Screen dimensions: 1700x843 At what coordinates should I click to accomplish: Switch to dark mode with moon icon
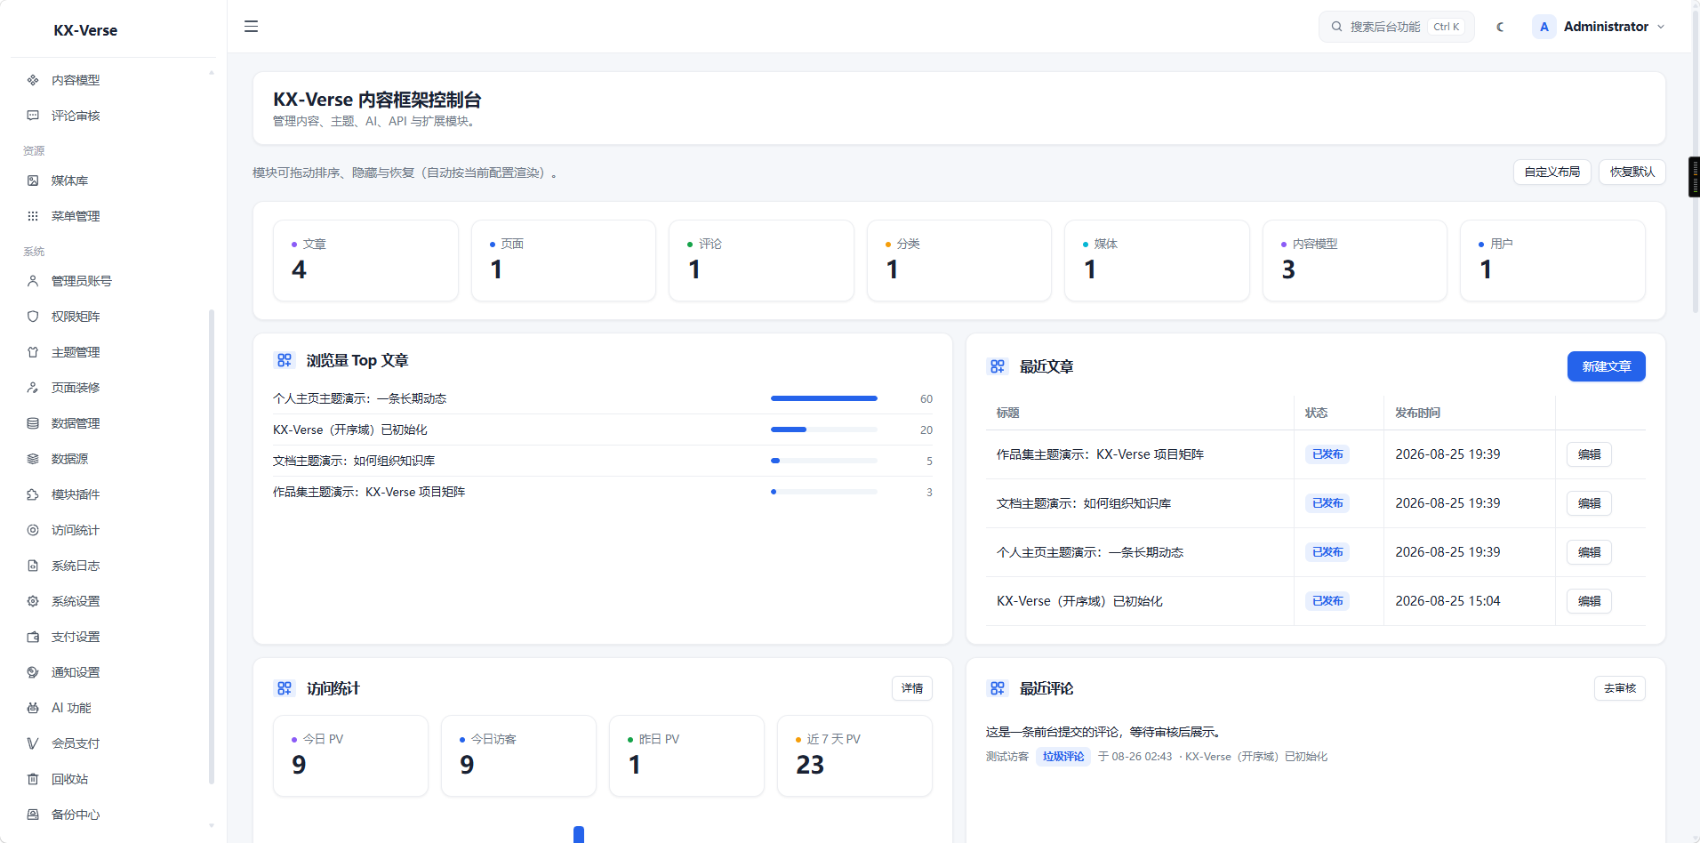pos(1500,27)
